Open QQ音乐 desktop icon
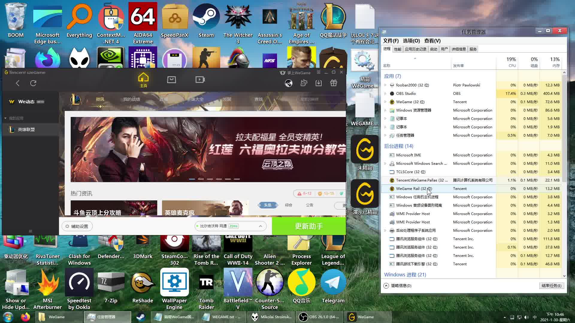575x323 pixels. pyautogui.click(x=301, y=287)
